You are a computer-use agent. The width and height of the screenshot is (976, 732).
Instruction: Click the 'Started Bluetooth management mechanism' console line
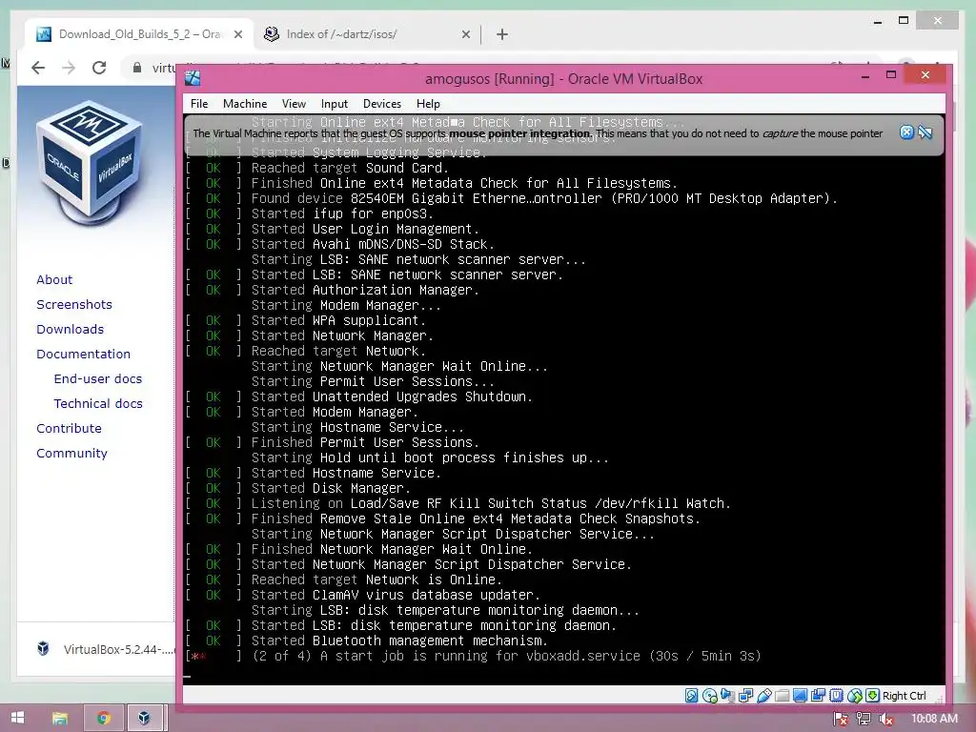367,640
